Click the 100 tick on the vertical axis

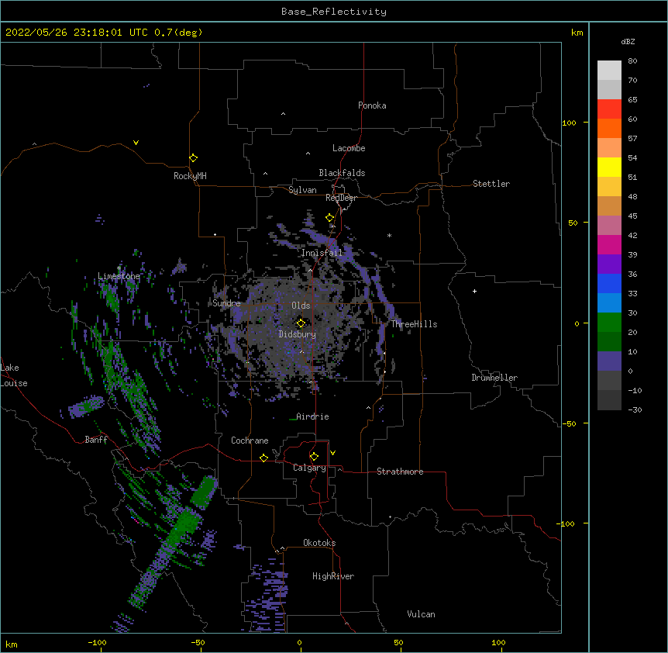[x=569, y=123]
